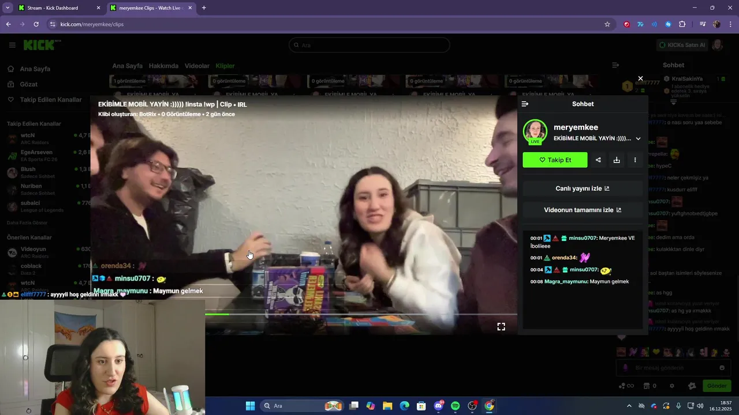
Task: Open Chrome extensions puzzle menu
Action: pos(682,24)
